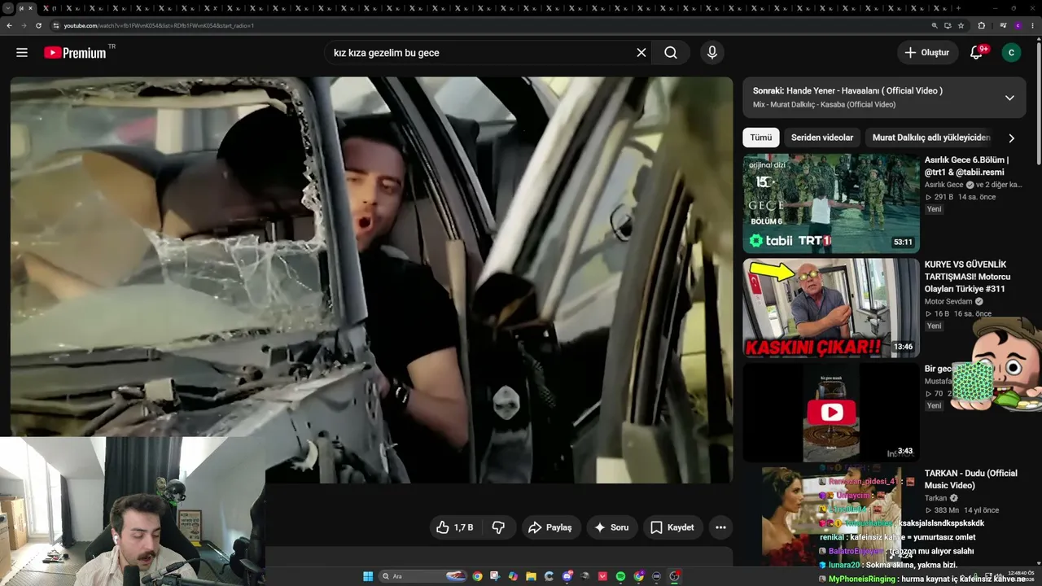
Task: Open the YouTube hamburger guide menu
Action: [22, 52]
